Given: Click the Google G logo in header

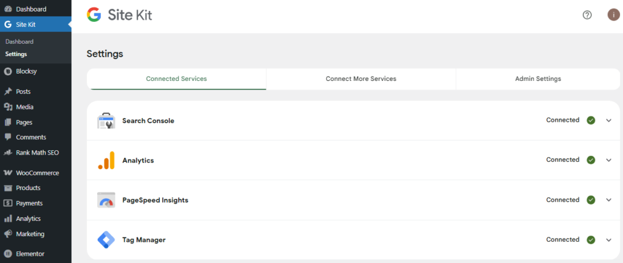Looking at the screenshot, I should click(94, 15).
